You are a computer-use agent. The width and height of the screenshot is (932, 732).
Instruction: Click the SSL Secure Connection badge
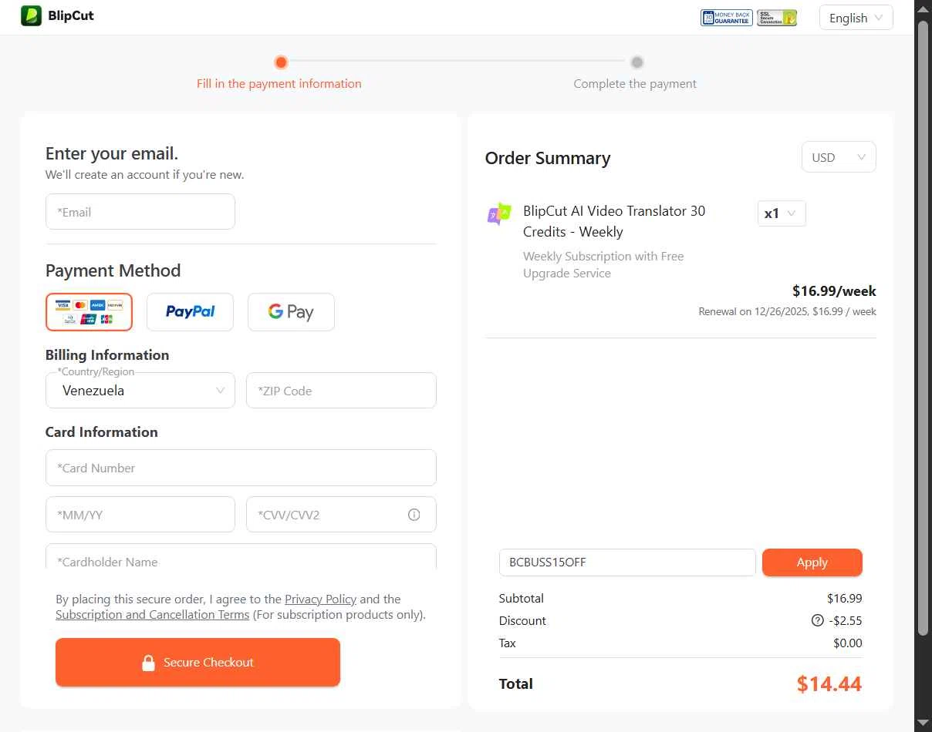[x=777, y=18]
